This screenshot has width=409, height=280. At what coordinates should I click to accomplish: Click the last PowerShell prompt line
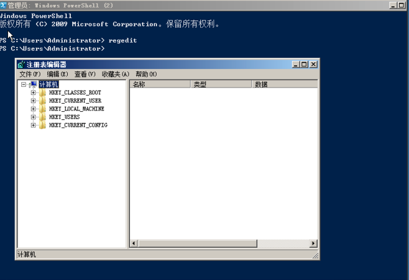click(52, 48)
